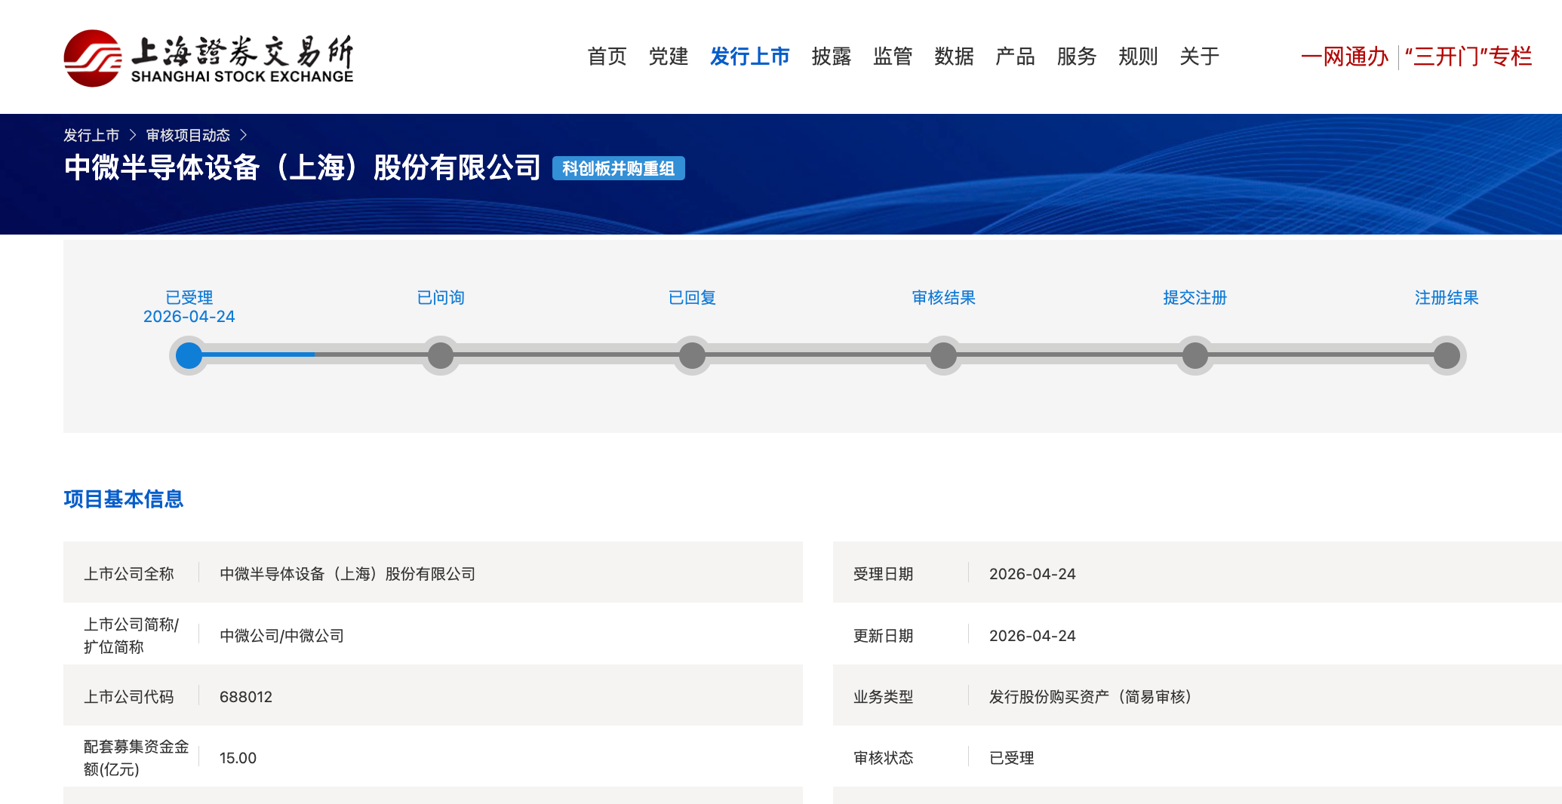
Task: Select the 审核结果 progress step dot
Action: pyautogui.click(x=943, y=355)
